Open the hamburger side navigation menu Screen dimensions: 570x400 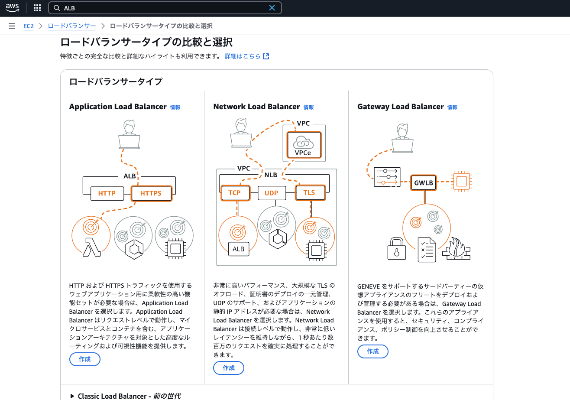(x=12, y=26)
